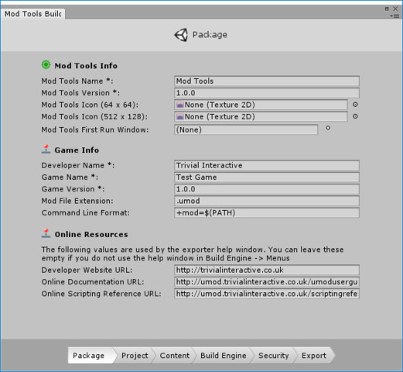Click the Command Line Format field
This screenshot has height=372, width=403.
coord(267,213)
